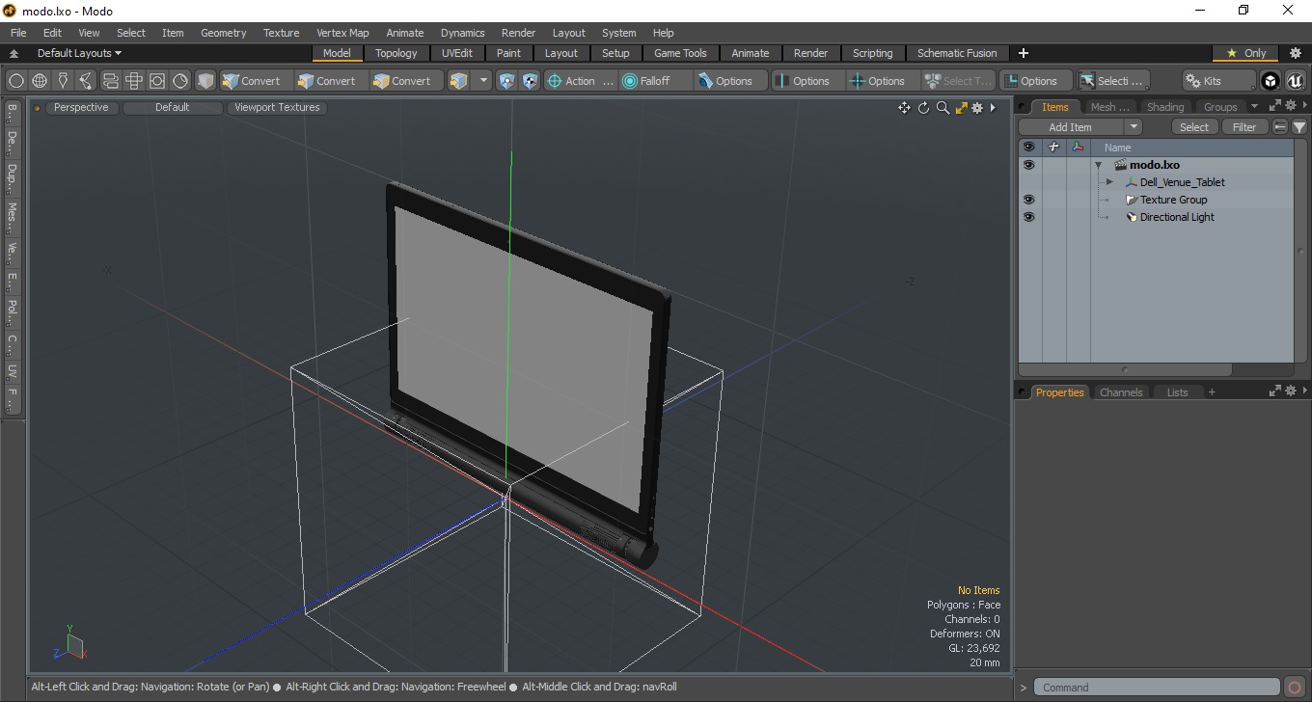Expand the Dell_Venue_Tablet tree item

pyautogui.click(x=1109, y=182)
